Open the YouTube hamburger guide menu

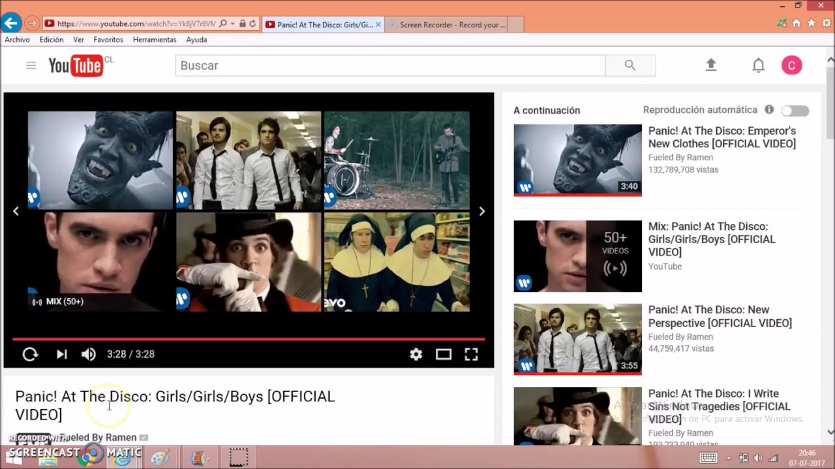tap(31, 65)
